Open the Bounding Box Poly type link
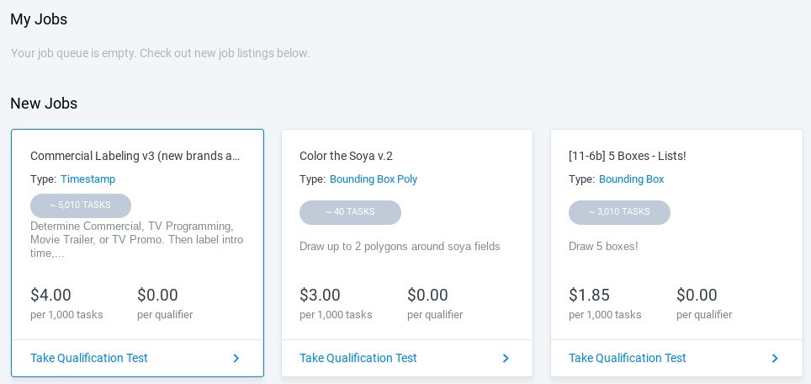The image size is (811, 384). point(374,179)
